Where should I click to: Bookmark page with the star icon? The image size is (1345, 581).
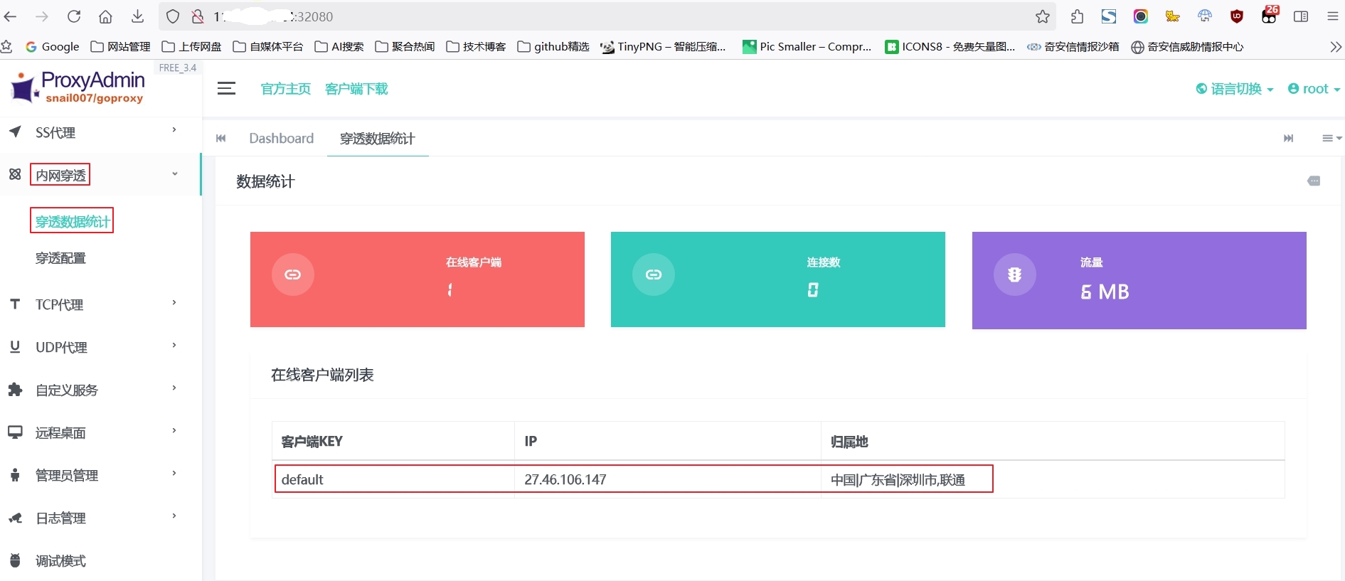point(1042,16)
